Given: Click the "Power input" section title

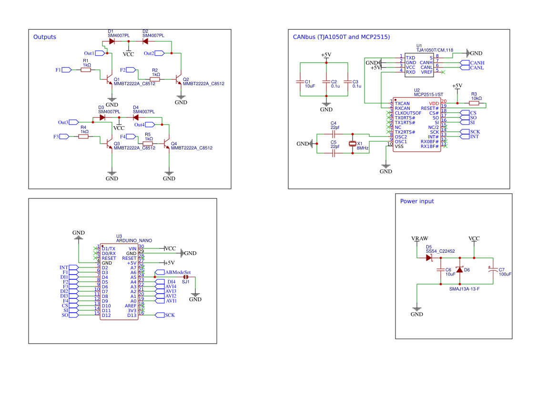Looking at the screenshot, I should (417, 201).
